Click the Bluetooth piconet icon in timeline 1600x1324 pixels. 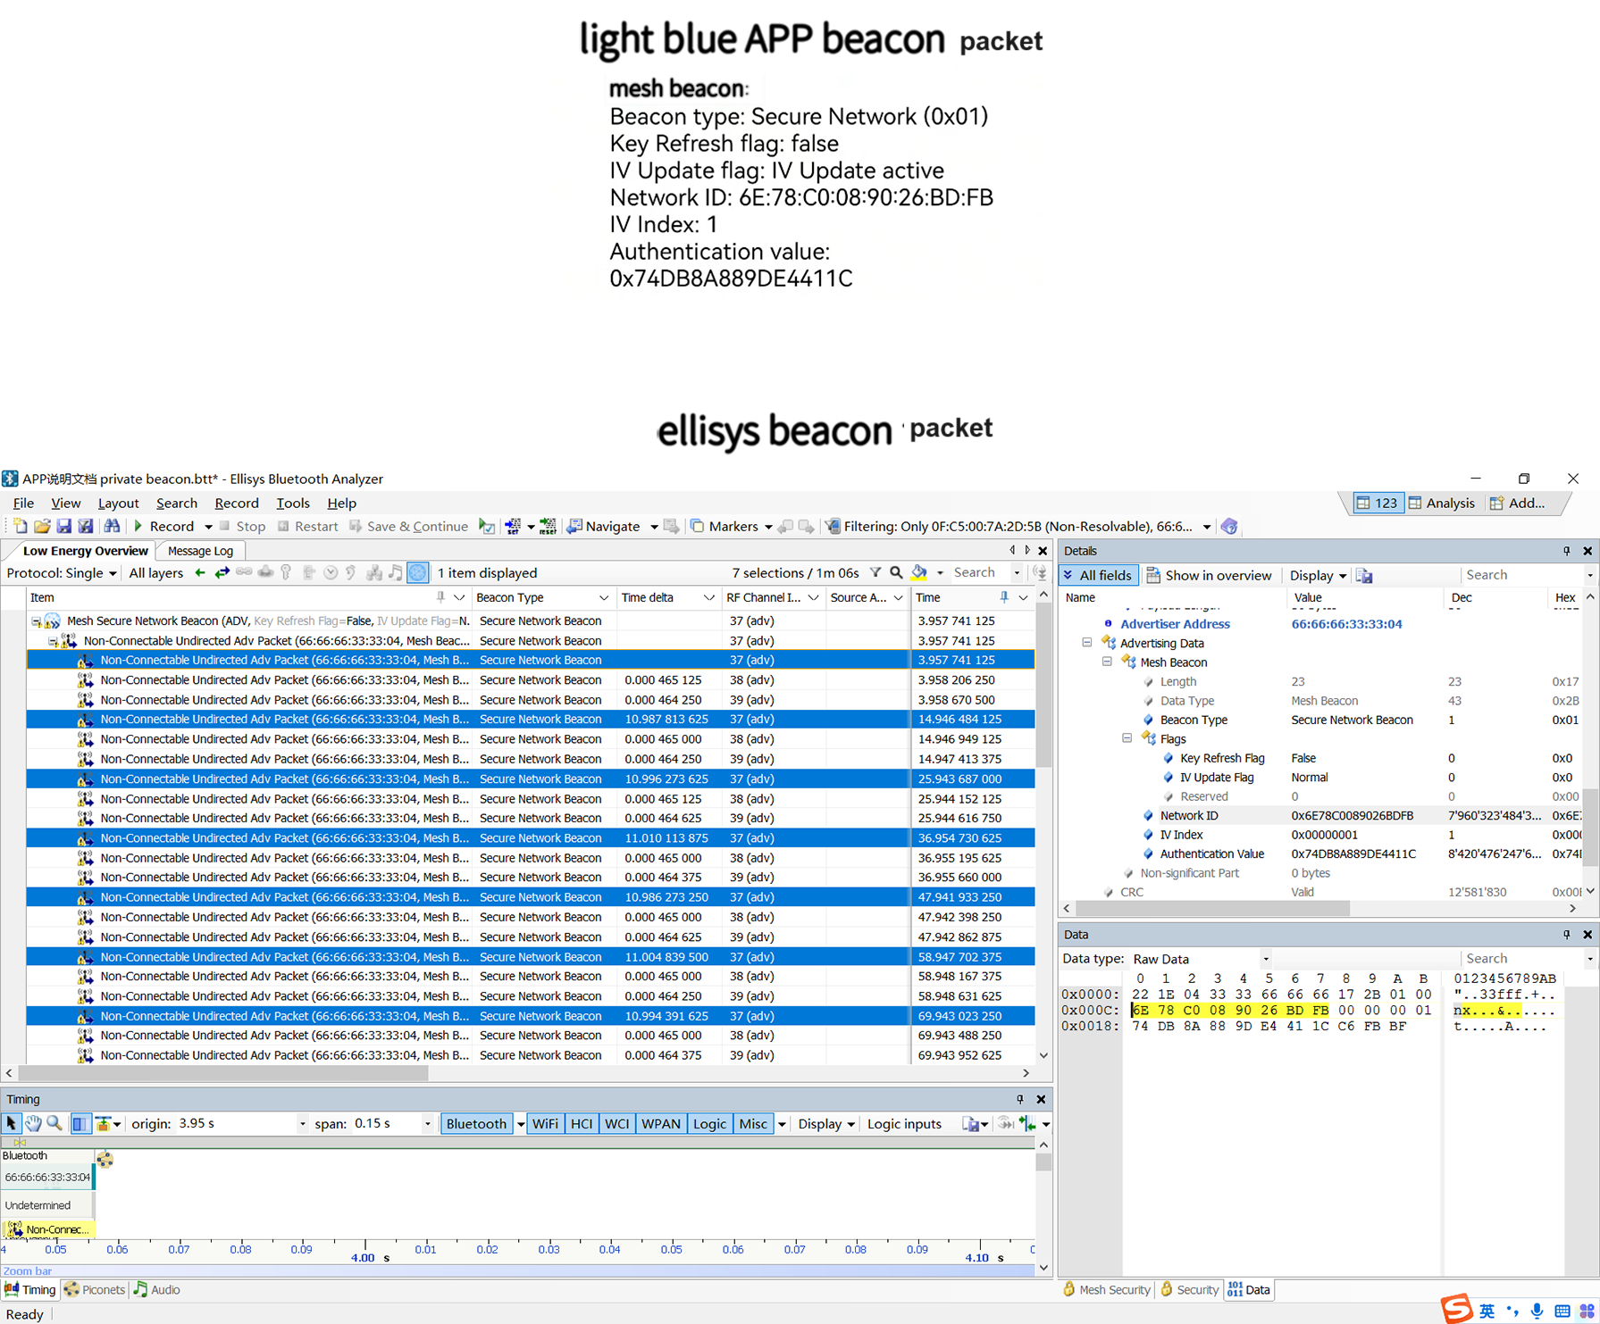[105, 1160]
